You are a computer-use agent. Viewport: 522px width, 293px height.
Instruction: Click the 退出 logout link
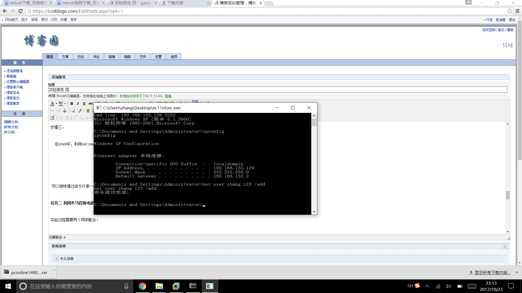[x=512, y=20]
